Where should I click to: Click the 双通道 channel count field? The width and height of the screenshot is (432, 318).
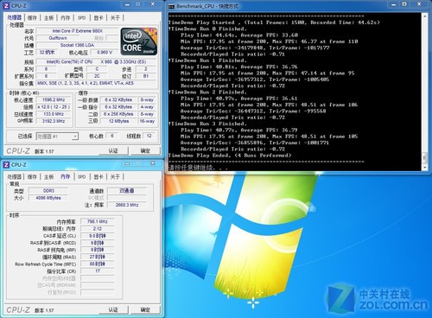127,191
